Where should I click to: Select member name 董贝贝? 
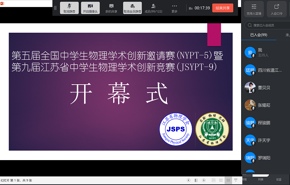click(x=264, y=88)
